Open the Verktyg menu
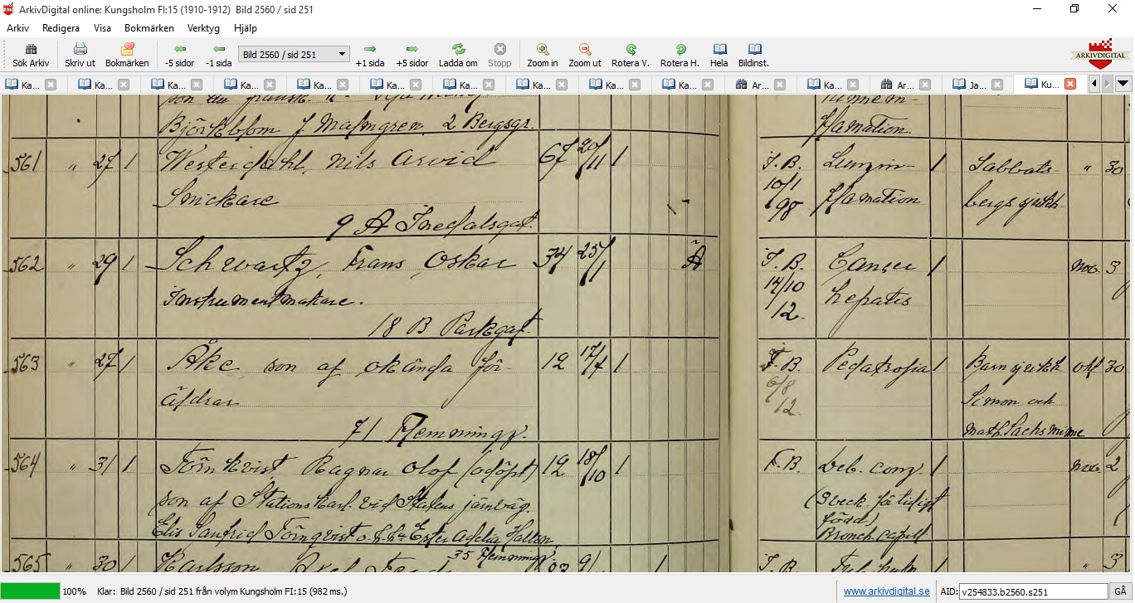Screen dimensions: 1135x603 pos(203,28)
